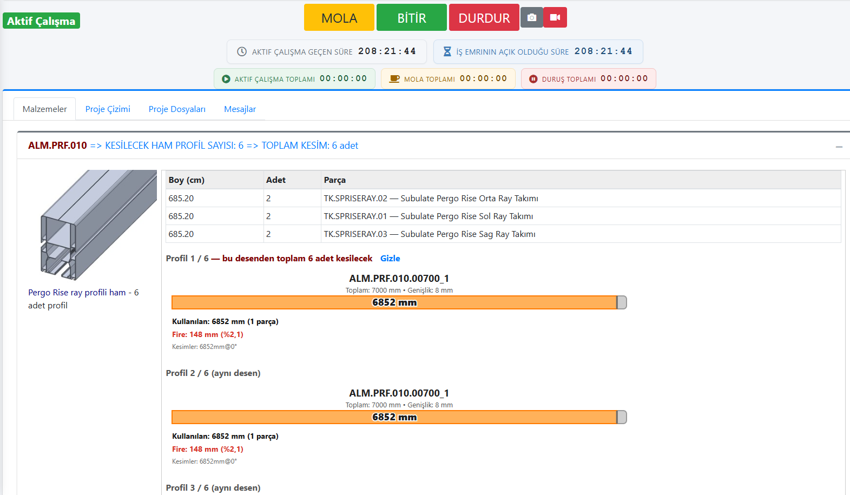This screenshot has height=495, width=850.
Task: Click the Profil 2 / 6 (aynı desen) heading
Action: [x=213, y=373]
